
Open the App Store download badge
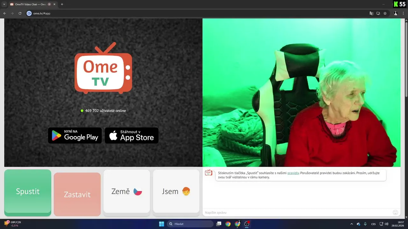[x=132, y=135]
